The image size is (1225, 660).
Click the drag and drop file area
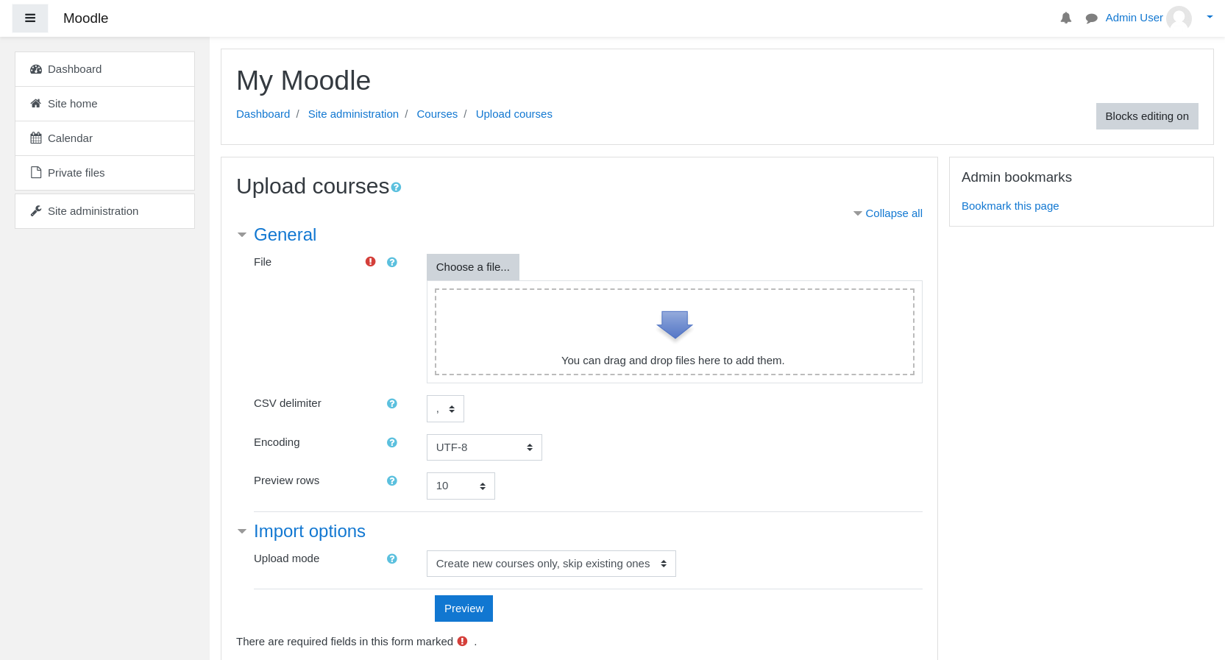pos(674,332)
